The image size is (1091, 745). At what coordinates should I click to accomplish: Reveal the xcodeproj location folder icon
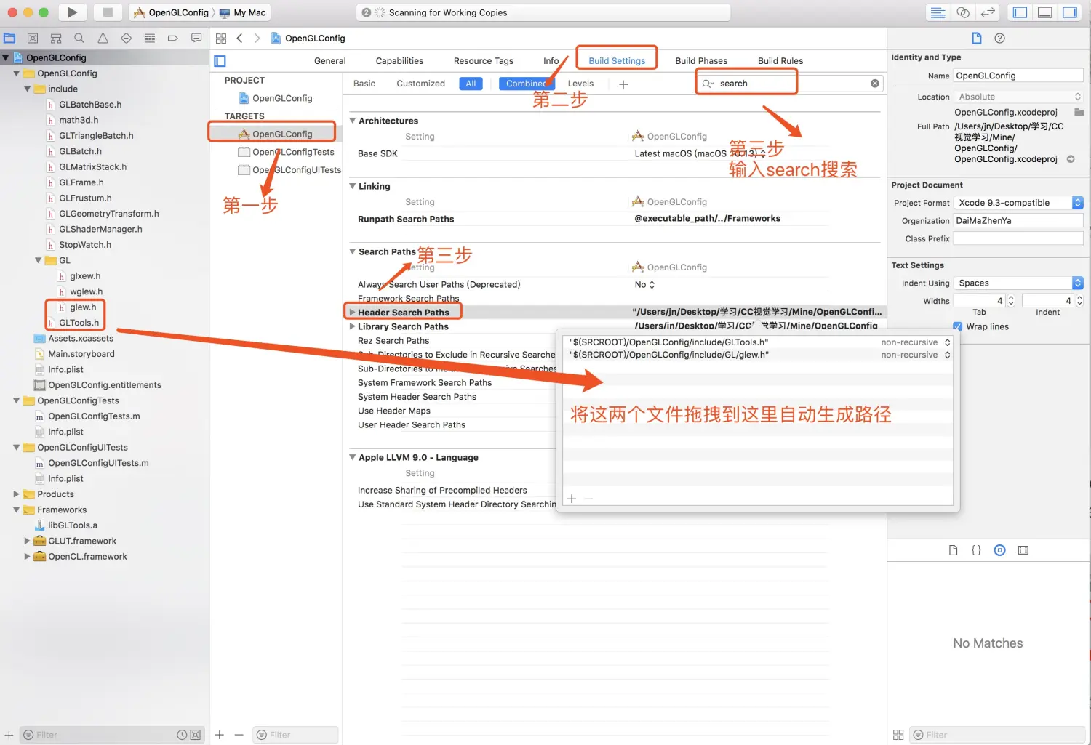(x=1079, y=113)
